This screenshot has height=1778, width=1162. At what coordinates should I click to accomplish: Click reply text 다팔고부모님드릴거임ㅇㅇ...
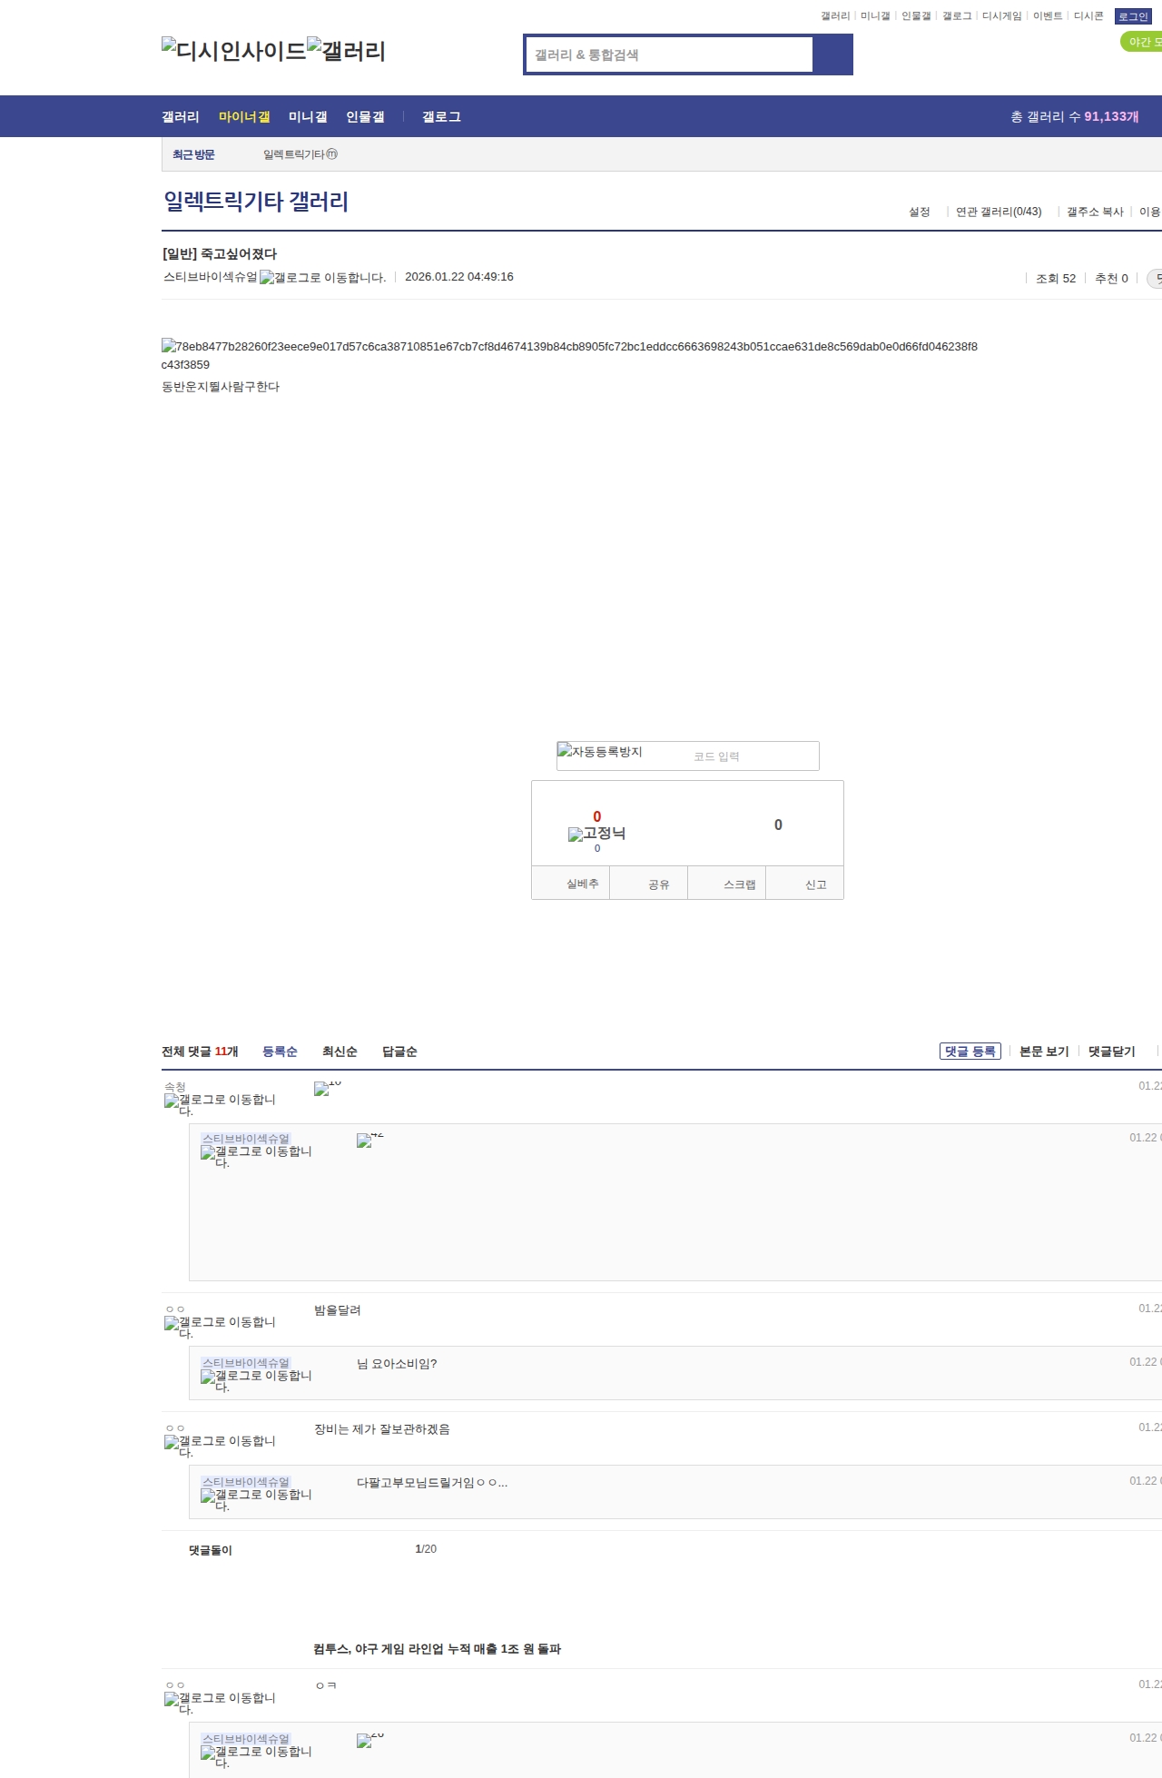pos(432,1483)
